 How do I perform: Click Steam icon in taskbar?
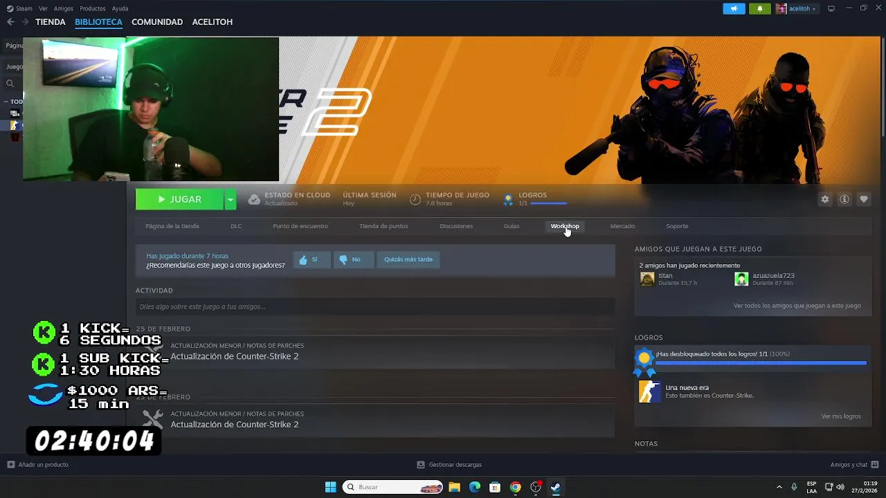click(x=555, y=487)
